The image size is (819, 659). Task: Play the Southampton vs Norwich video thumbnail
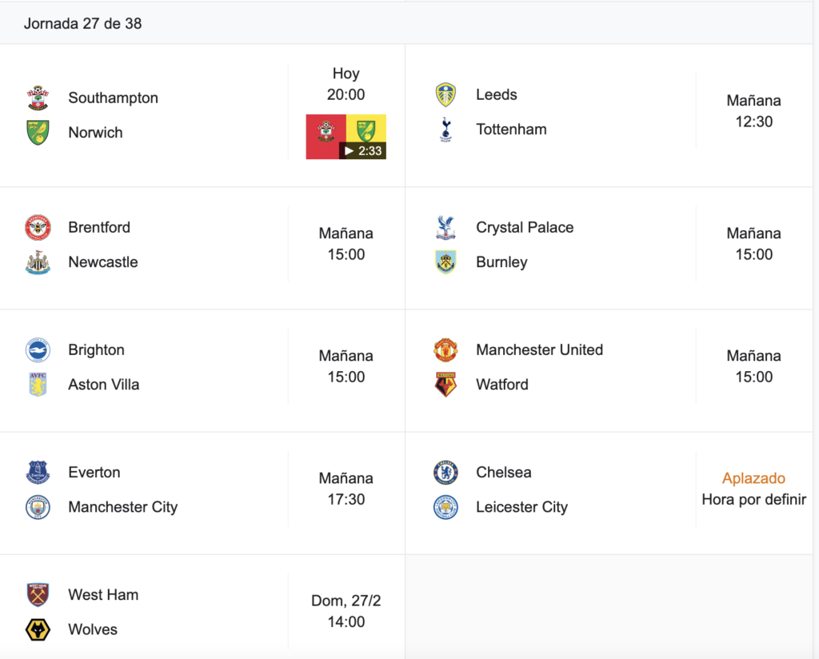(346, 137)
